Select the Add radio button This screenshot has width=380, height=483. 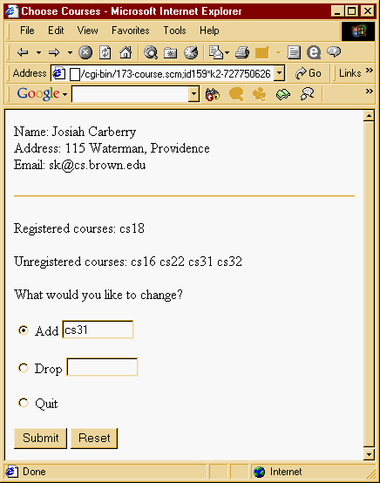[x=23, y=330]
